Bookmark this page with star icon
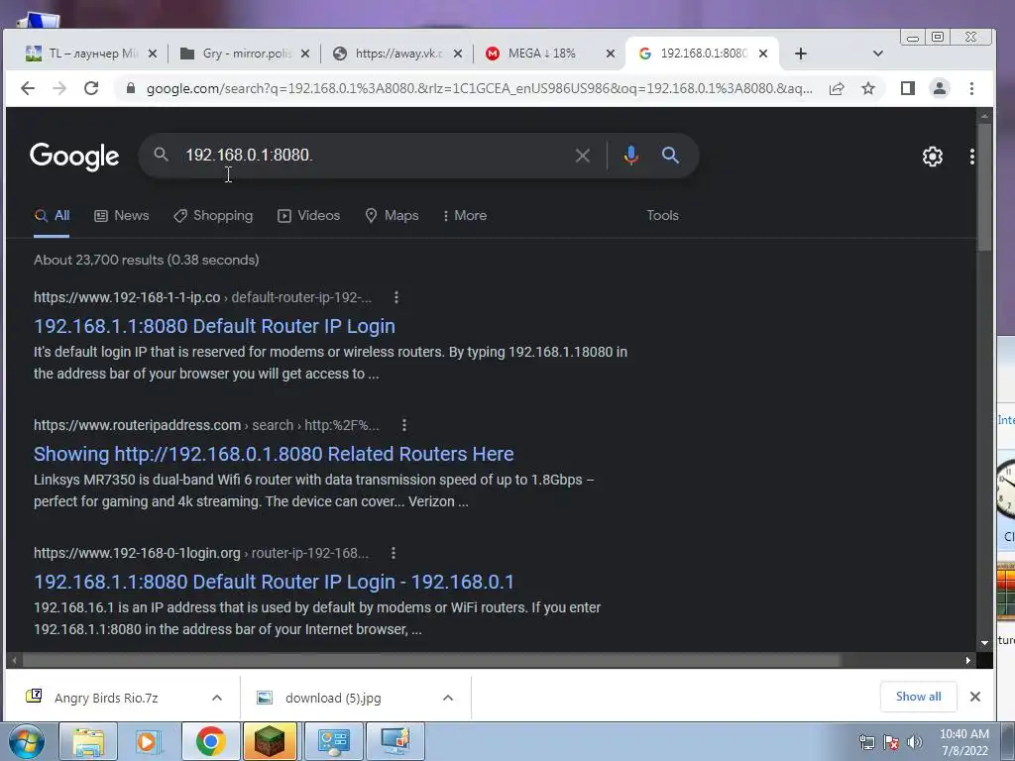Viewport: 1015px width, 761px height. (868, 88)
